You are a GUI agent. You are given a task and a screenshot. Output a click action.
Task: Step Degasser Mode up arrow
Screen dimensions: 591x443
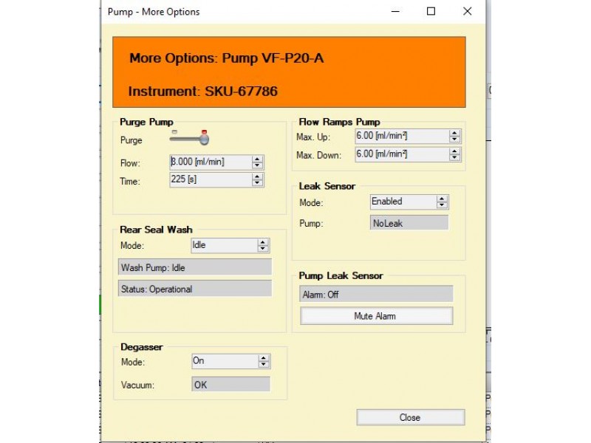coord(264,358)
